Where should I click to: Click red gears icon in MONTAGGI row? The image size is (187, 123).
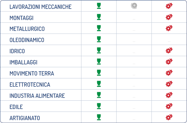coord(169,17)
